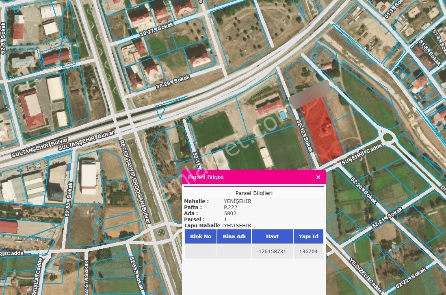Click the Parsel value 1
This screenshot has height=295, width=446.
(225, 220)
